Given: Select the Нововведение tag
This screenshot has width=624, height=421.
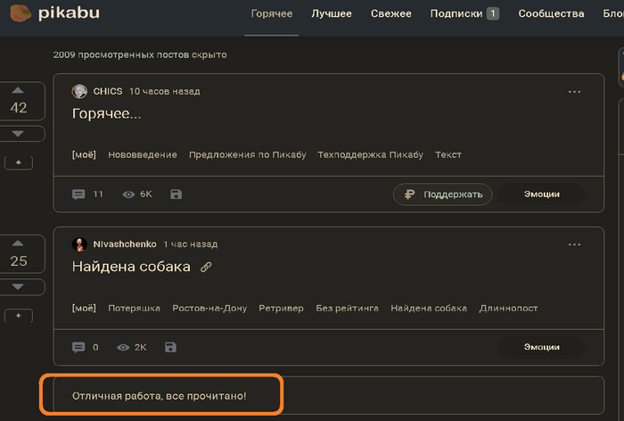Looking at the screenshot, I should click(x=143, y=154).
